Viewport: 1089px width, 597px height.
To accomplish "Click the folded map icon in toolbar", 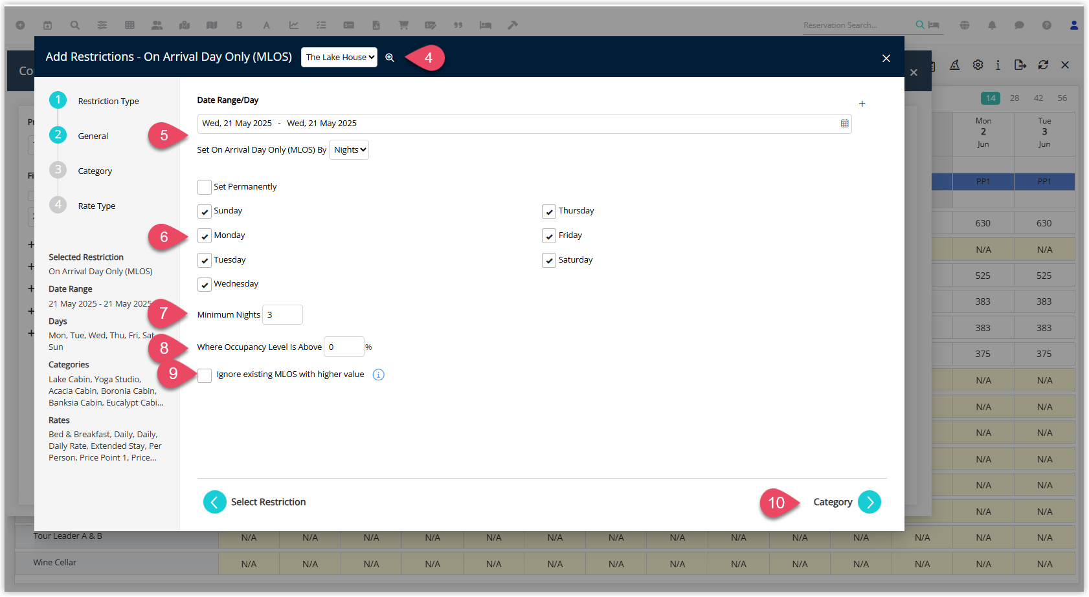I will tap(212, 25).
